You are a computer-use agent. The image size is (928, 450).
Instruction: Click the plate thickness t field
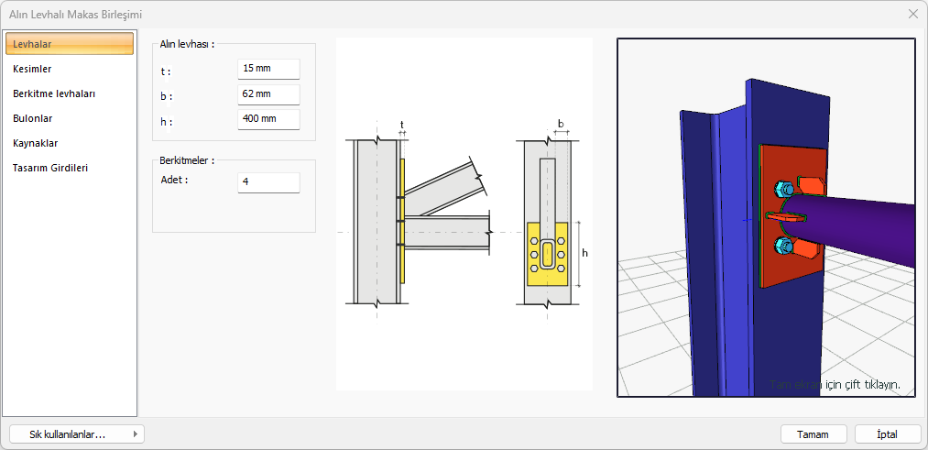click(x=267, y=70)
